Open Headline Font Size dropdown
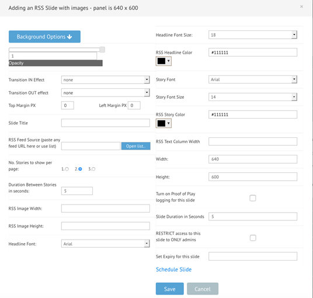Viewport: 313px width, 298px height. pyautogui.click(x=253, y=34)
